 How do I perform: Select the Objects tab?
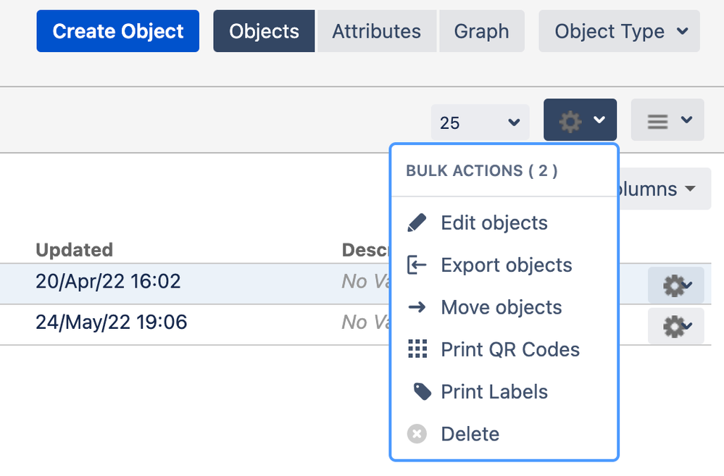pyautogui.click(x=264, y=31)
